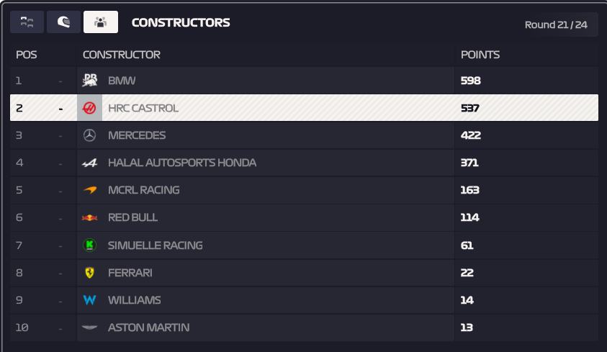The height and width of the screenshot is (352, 607).
Task: Click the Aston Martin wings logo
Action: point(89,328)
